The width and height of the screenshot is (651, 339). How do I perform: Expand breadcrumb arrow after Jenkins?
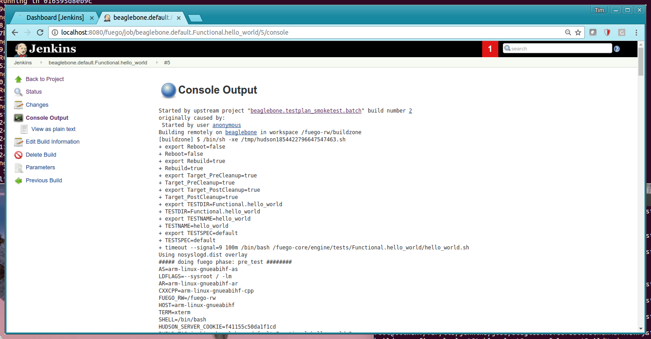(x=41, y=63)
